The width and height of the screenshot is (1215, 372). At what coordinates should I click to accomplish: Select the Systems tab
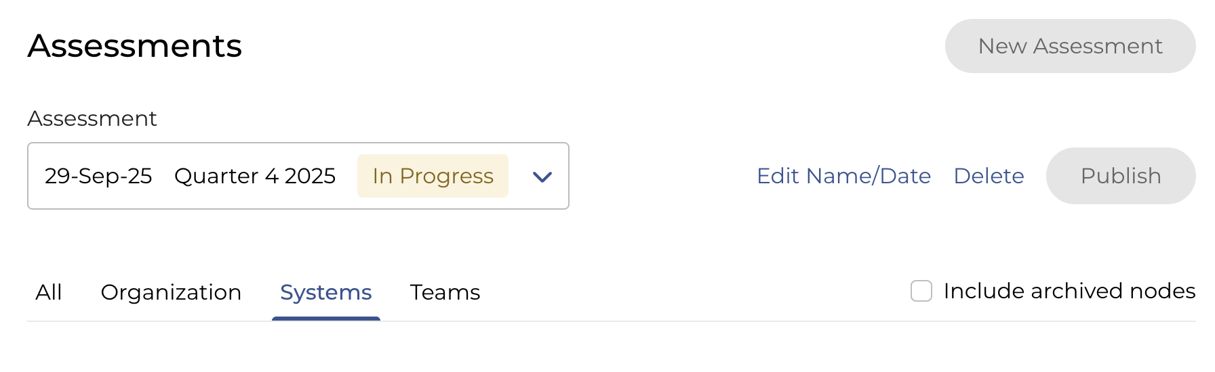click(x=325, y=292)
